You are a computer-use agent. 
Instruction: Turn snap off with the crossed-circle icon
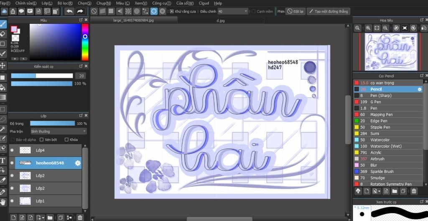(94, 11)
